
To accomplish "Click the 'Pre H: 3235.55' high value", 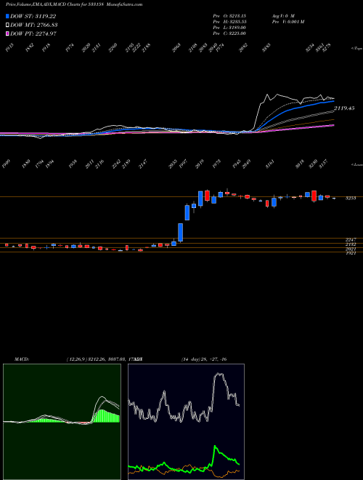I will [229, 22].
